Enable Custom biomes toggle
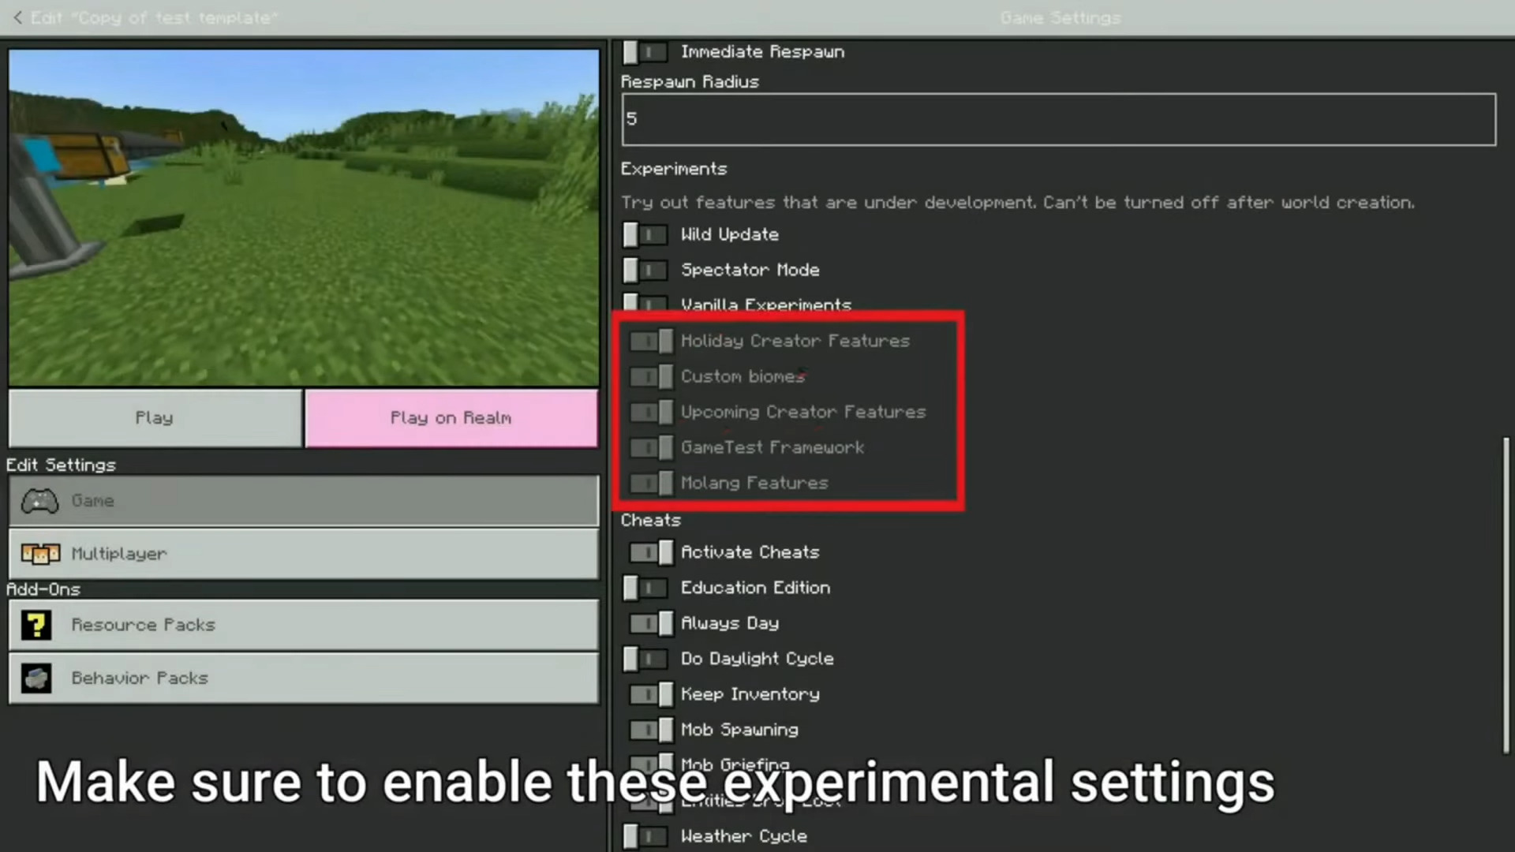Screen dimensions: 1515x852 point(652,376)
